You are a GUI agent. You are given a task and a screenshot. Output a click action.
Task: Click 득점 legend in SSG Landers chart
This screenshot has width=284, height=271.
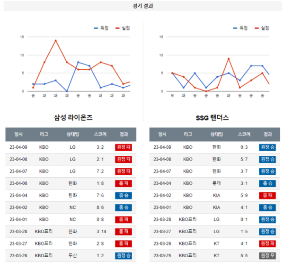(x=240, y=28)
